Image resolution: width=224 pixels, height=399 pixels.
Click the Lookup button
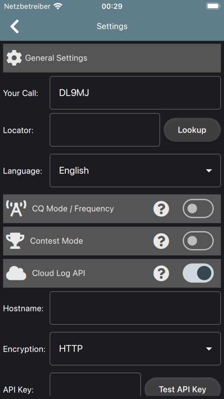click(192, 130)
